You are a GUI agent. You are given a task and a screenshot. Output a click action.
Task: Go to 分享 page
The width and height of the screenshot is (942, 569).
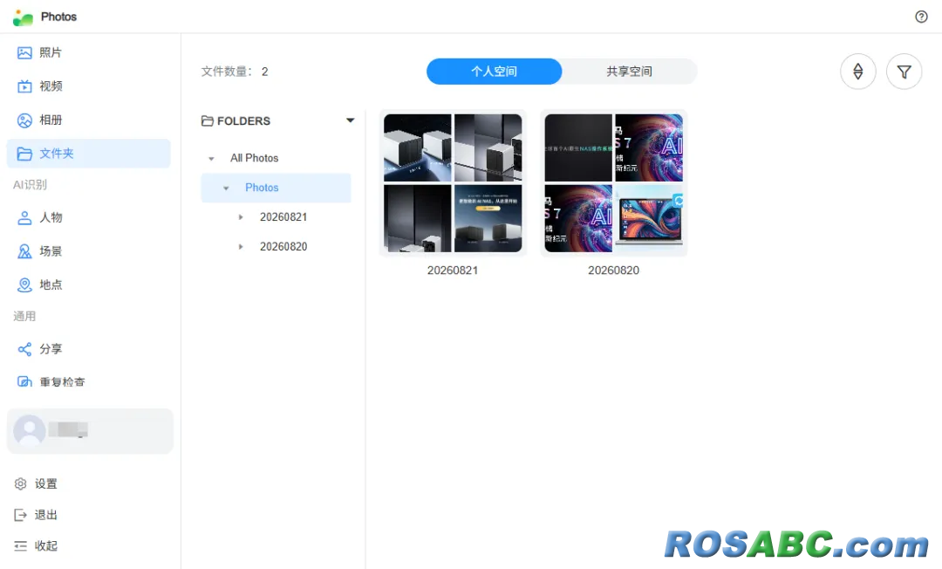(88, 349)
